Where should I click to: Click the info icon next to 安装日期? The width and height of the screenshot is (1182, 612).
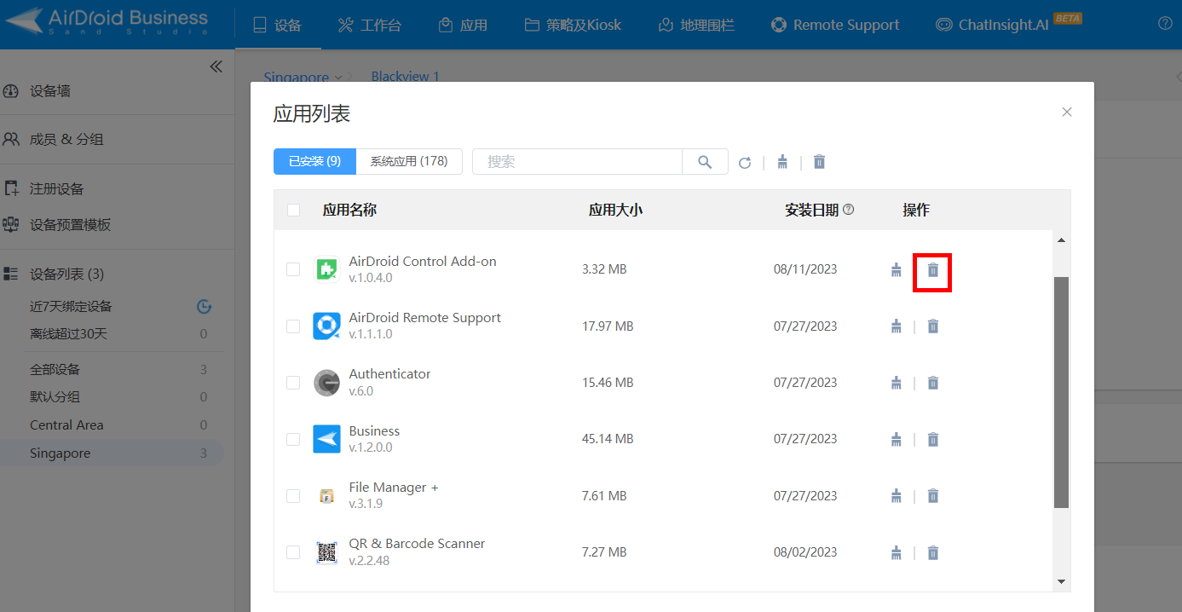click(x=848, y=210)
